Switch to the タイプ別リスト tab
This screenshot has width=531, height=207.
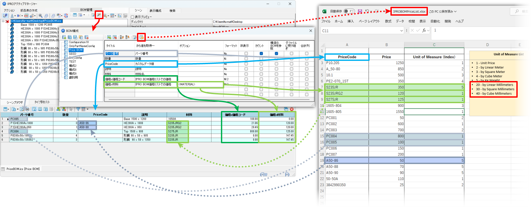click(x=42, y=102)
